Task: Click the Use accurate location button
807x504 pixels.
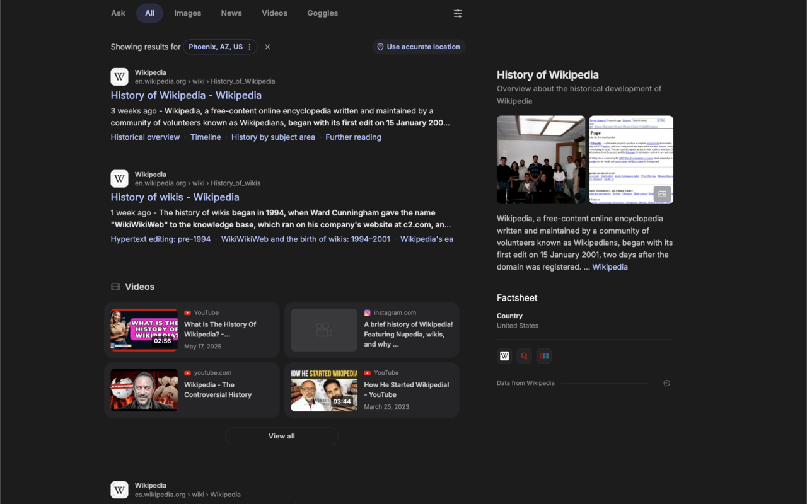Action: point(419,47)
